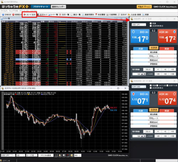Screen dimensions: 178x162
Task: Buy EUR/USD via the ASK 1.12074 button
Action: tap(167, 98)
